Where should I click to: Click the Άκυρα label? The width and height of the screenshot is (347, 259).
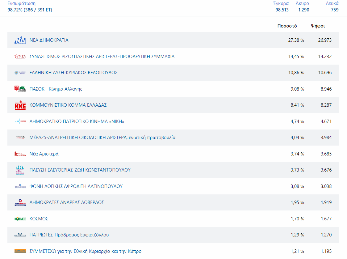click(302, 3)
